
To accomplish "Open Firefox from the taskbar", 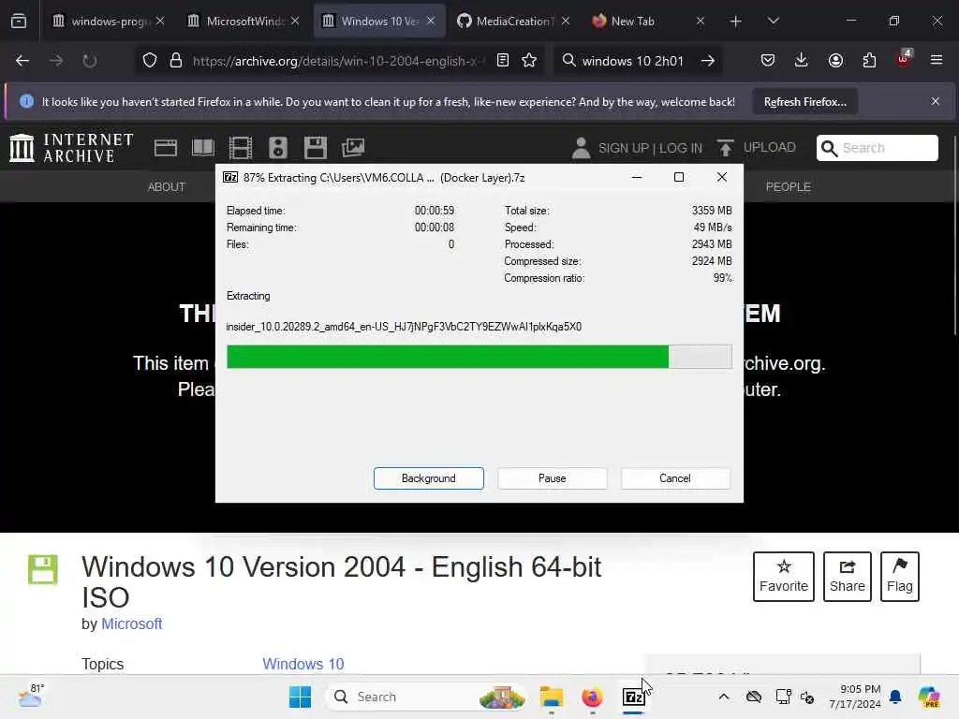I will [592, 697].
